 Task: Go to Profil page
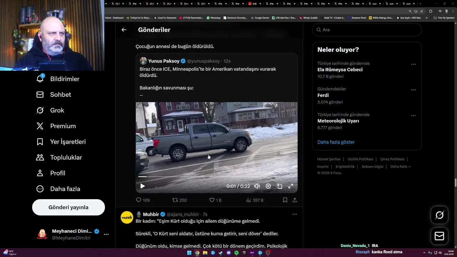(x=51, y=173)
